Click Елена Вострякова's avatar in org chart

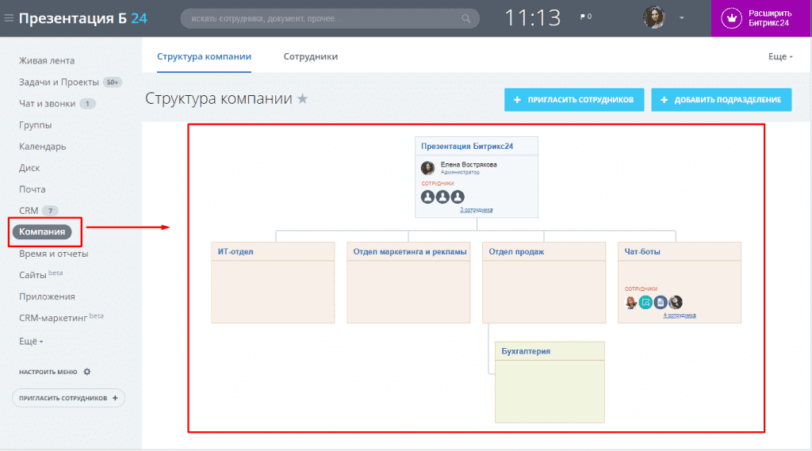pos(427,168)
